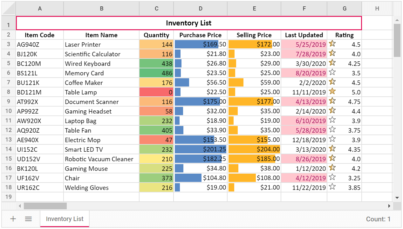Screen dimensions: 403x229
Task: Click the star icon in Welding Gloves row
Action: click(332, 187)
